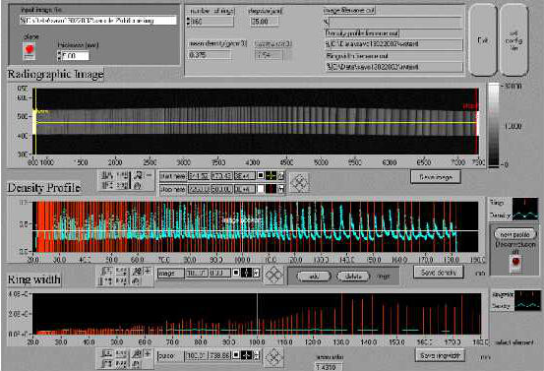544x371 pixels.
Task: Click the stop here cursor color swatch
Action: pos(271,189)
